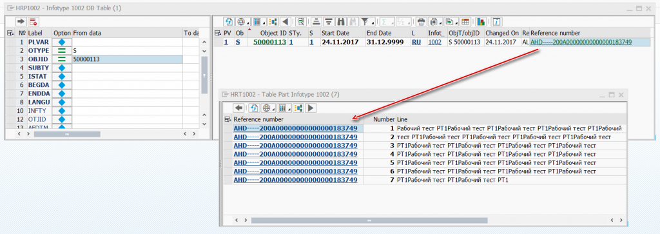This screenshot has height=234, width=660.
Task: Open the Views dropdown arrow
Action: 441,23
